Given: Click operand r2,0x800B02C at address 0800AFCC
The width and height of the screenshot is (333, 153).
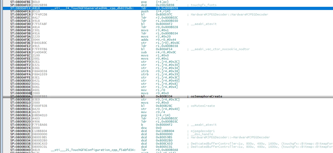Looking at the screenshot, I should pos(167,18).
